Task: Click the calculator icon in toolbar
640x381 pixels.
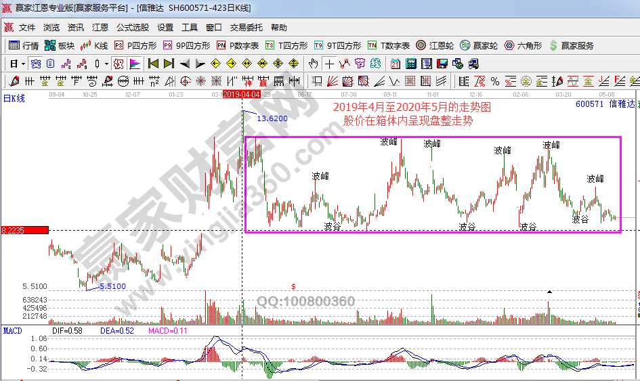Action: pyautogui.click(x=410, y=64)
